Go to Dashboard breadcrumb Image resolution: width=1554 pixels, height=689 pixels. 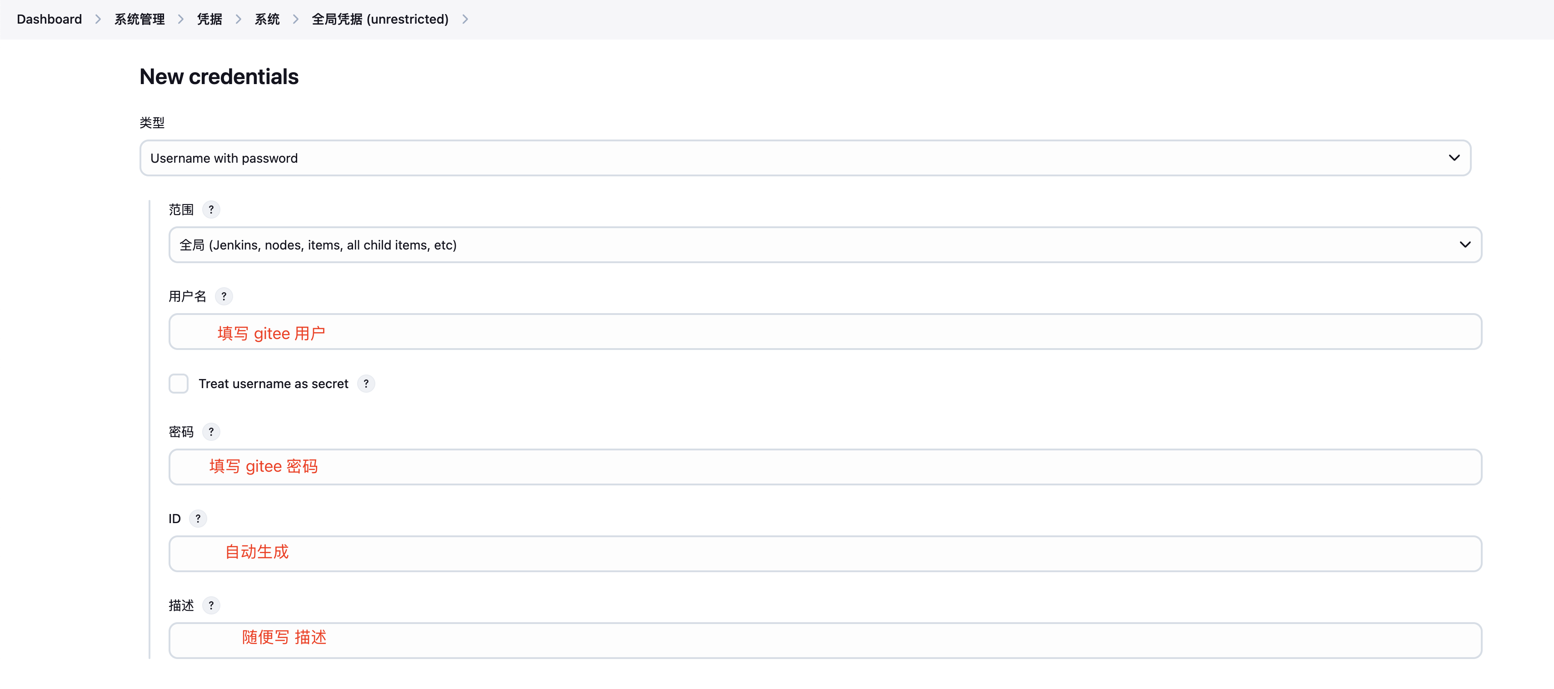(50, 19)
